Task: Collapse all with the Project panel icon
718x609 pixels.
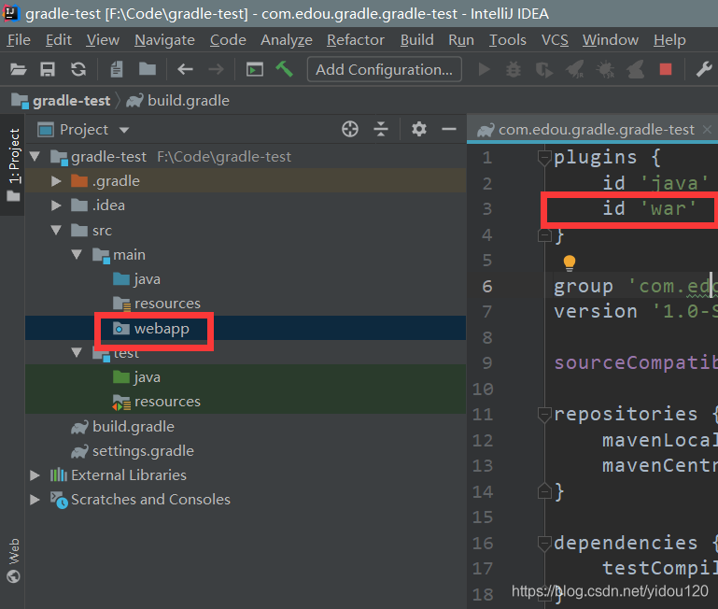Action: coord(381,129)
